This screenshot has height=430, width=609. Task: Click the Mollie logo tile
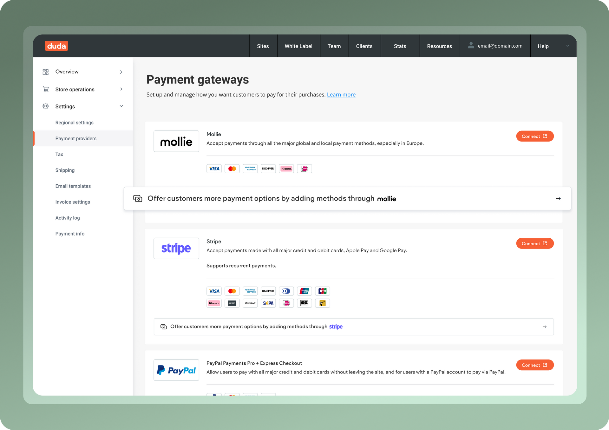176,141
